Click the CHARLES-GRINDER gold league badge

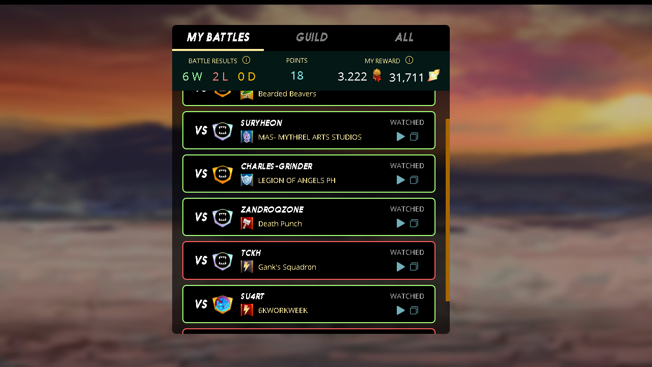pos(223,174)
